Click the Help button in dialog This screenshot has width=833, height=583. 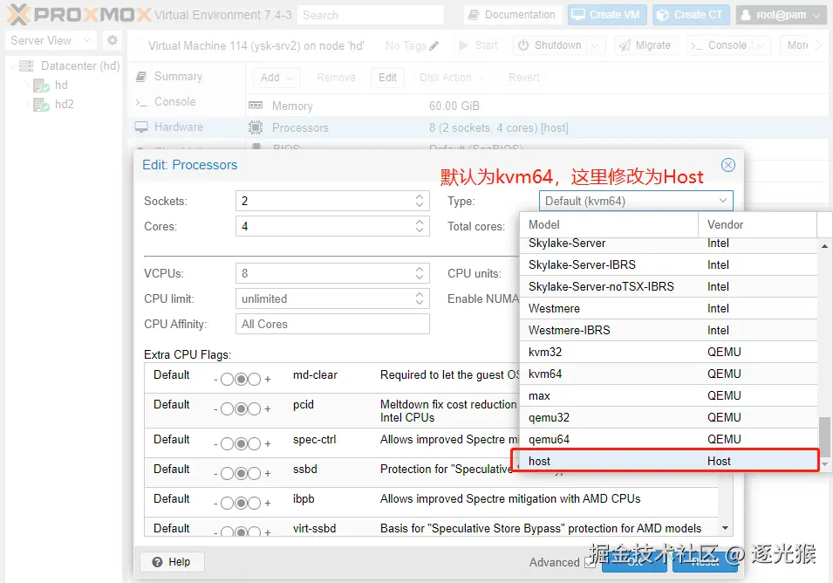[172, 562]
